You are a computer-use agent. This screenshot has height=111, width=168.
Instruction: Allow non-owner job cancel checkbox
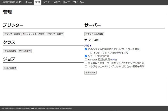[x=86, y=63]
